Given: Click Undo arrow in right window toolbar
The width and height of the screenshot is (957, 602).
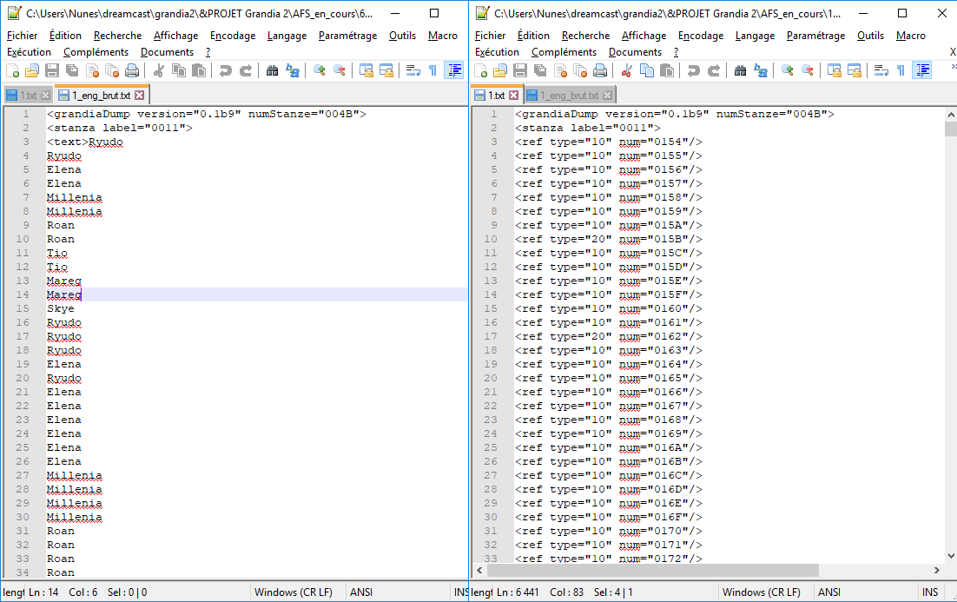Looking at the screenshot, I should [694, 71].
